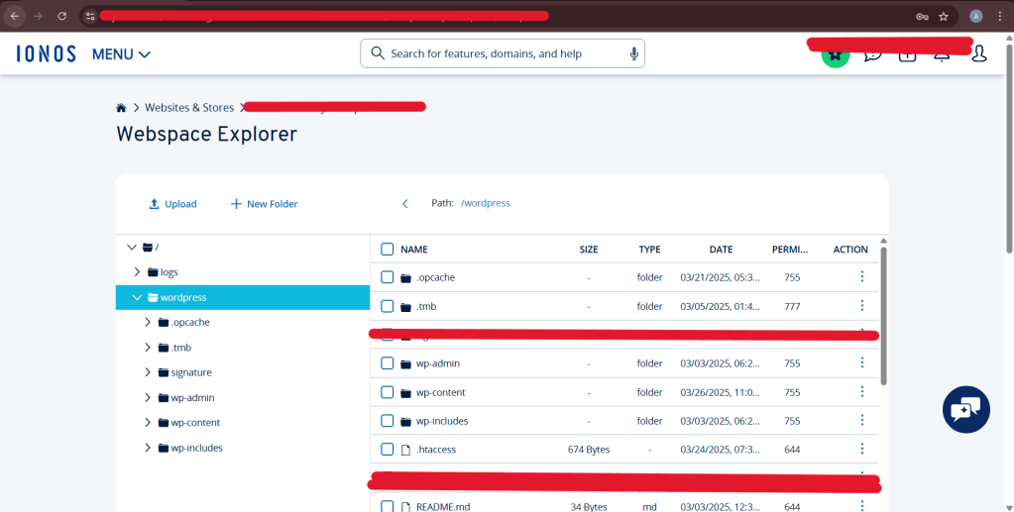The width and height of the screenshot is (1014, 512).
Task: Expand the wp-includes tree folder
Action: coord(148,448)
